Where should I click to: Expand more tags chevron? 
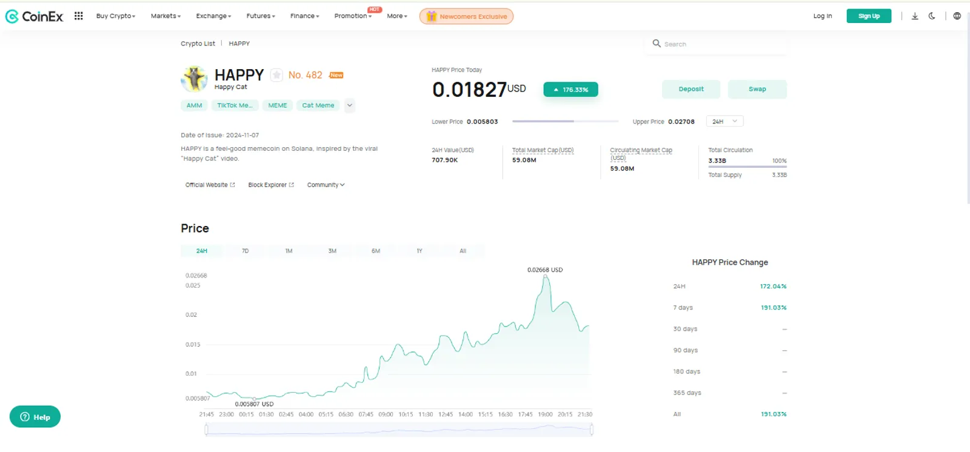(349, 105)
